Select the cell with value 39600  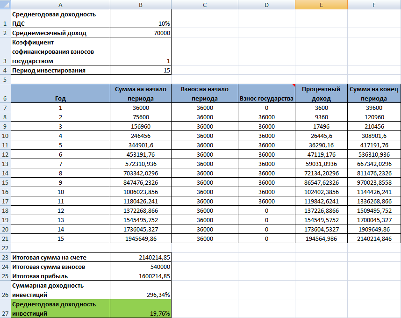tap(374, 108)
